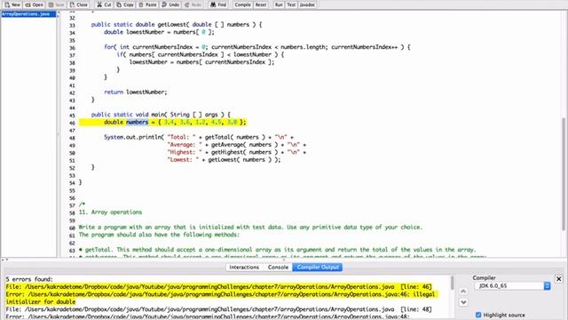
Task: Open the Compiler JDK 6.0_65 dropdown
Action: click(512, 286)
